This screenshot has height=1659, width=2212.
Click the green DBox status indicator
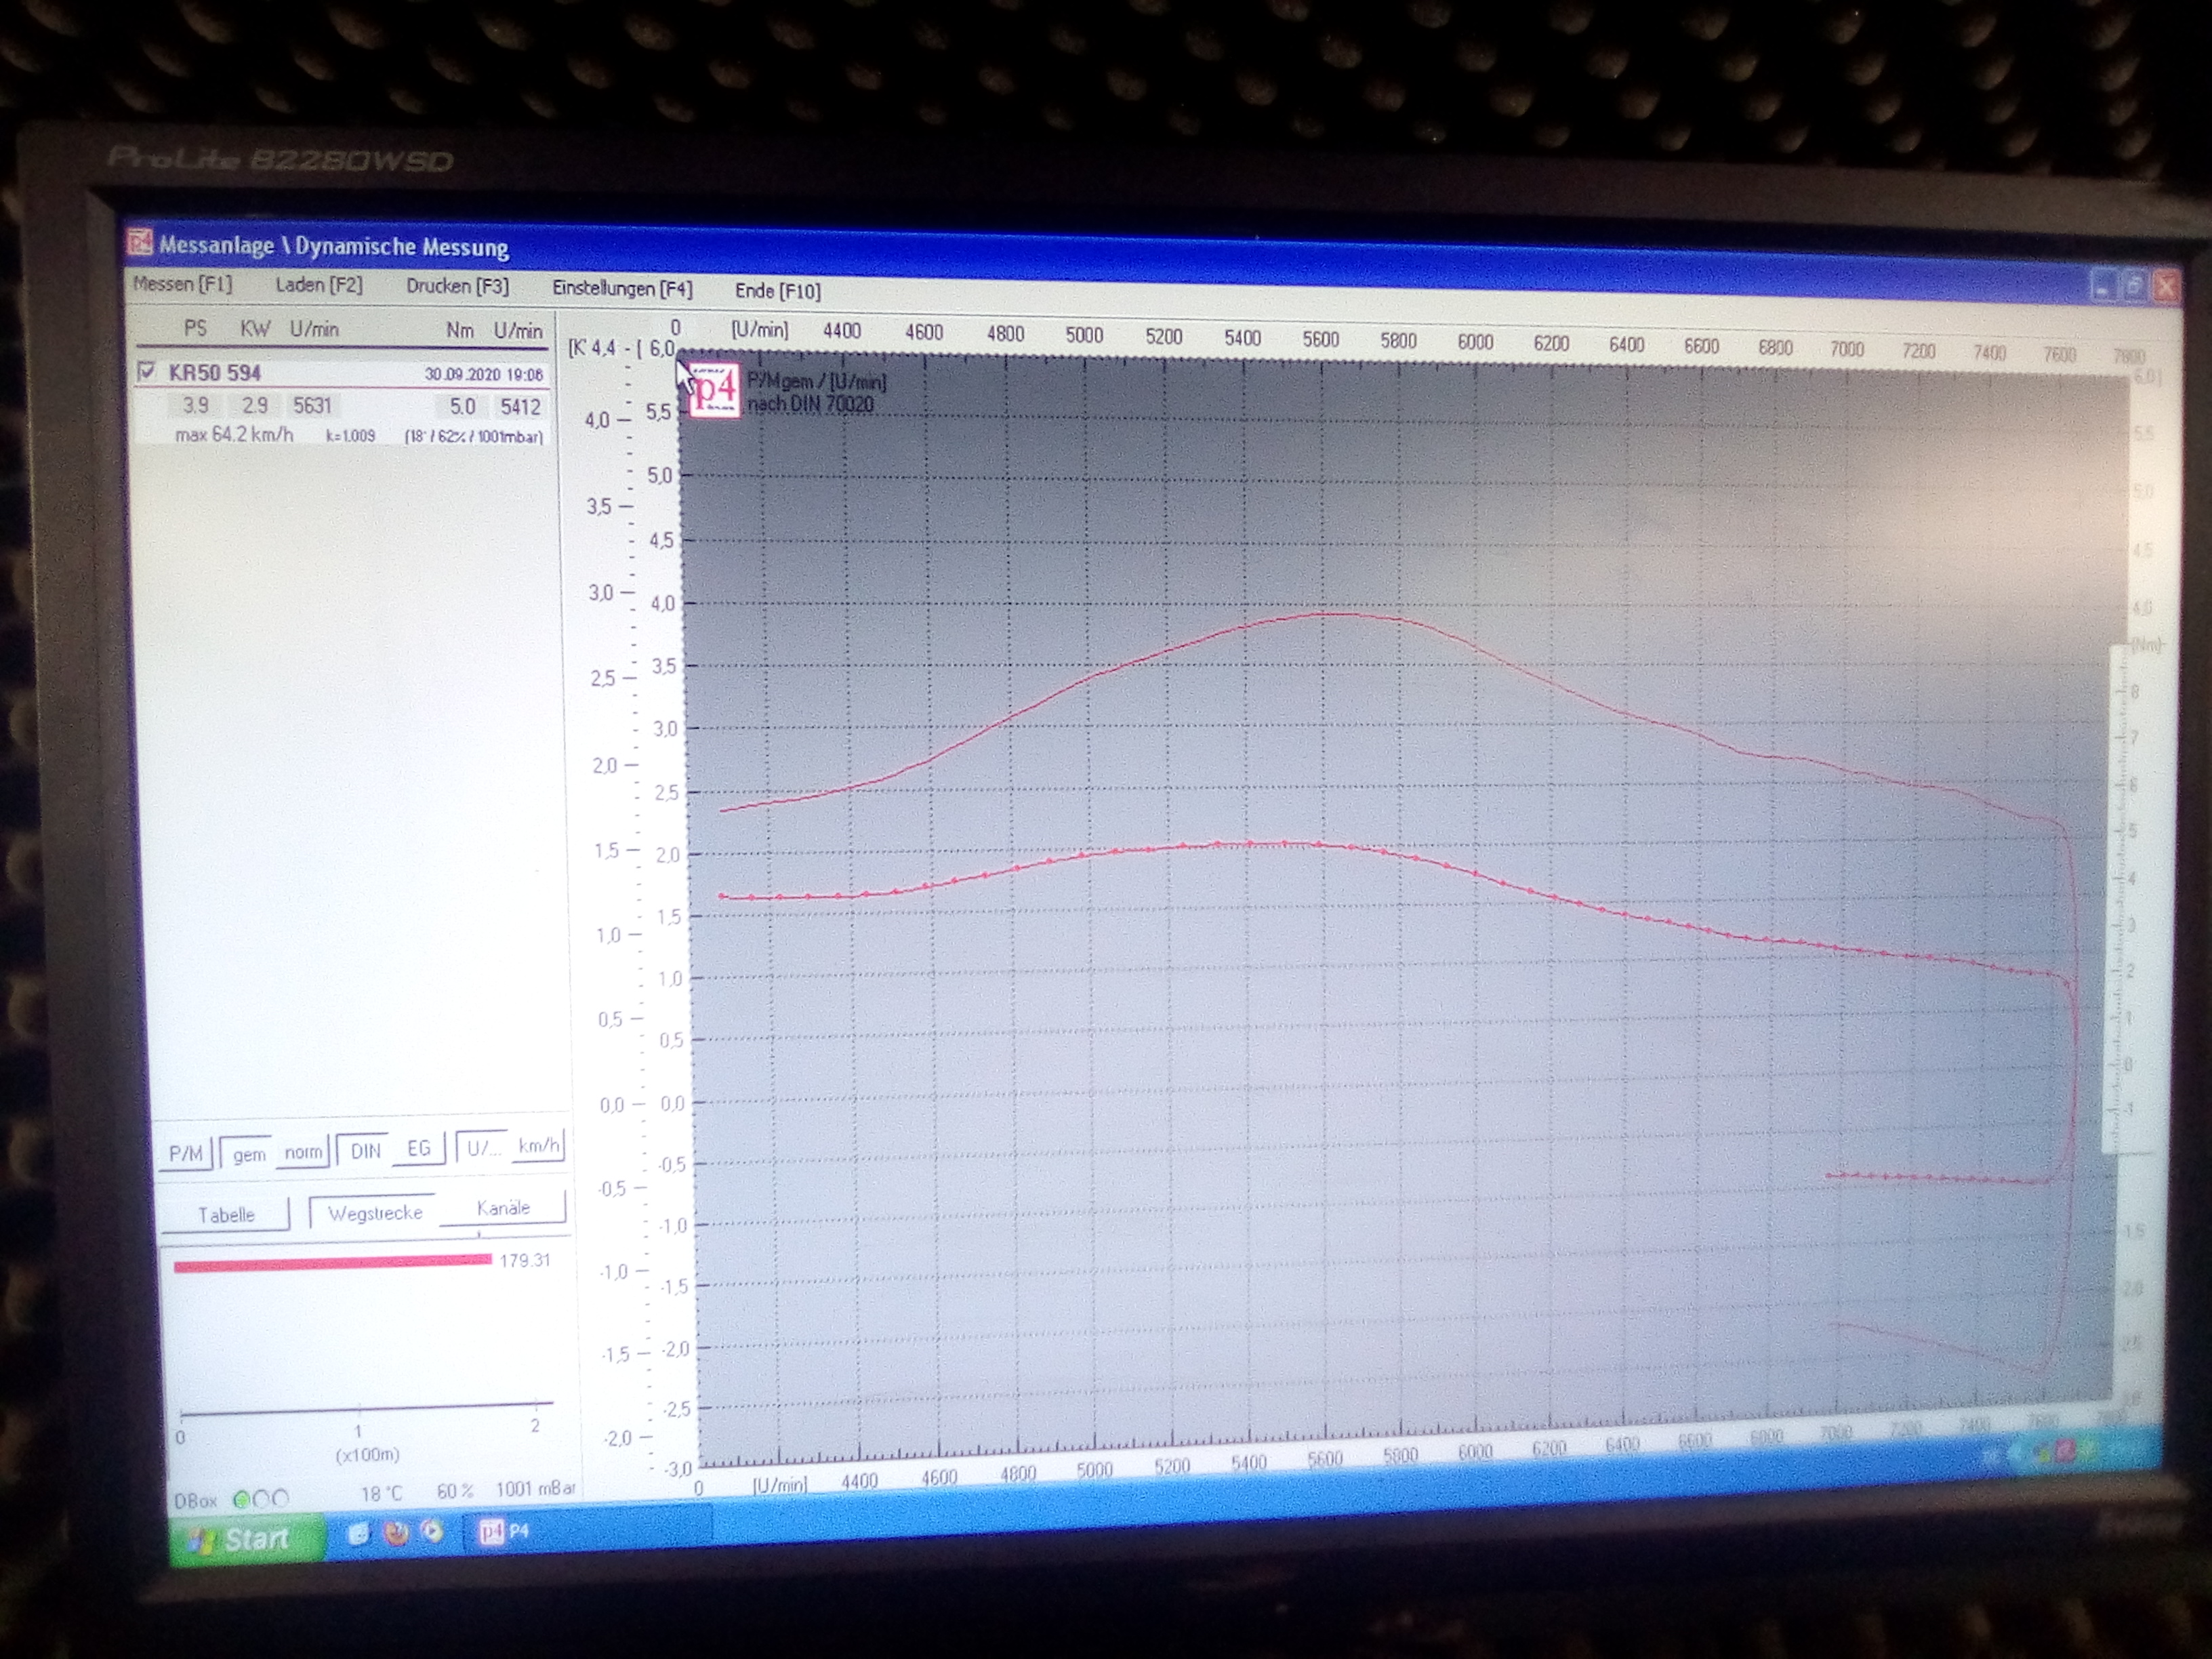click(241, 1499)
